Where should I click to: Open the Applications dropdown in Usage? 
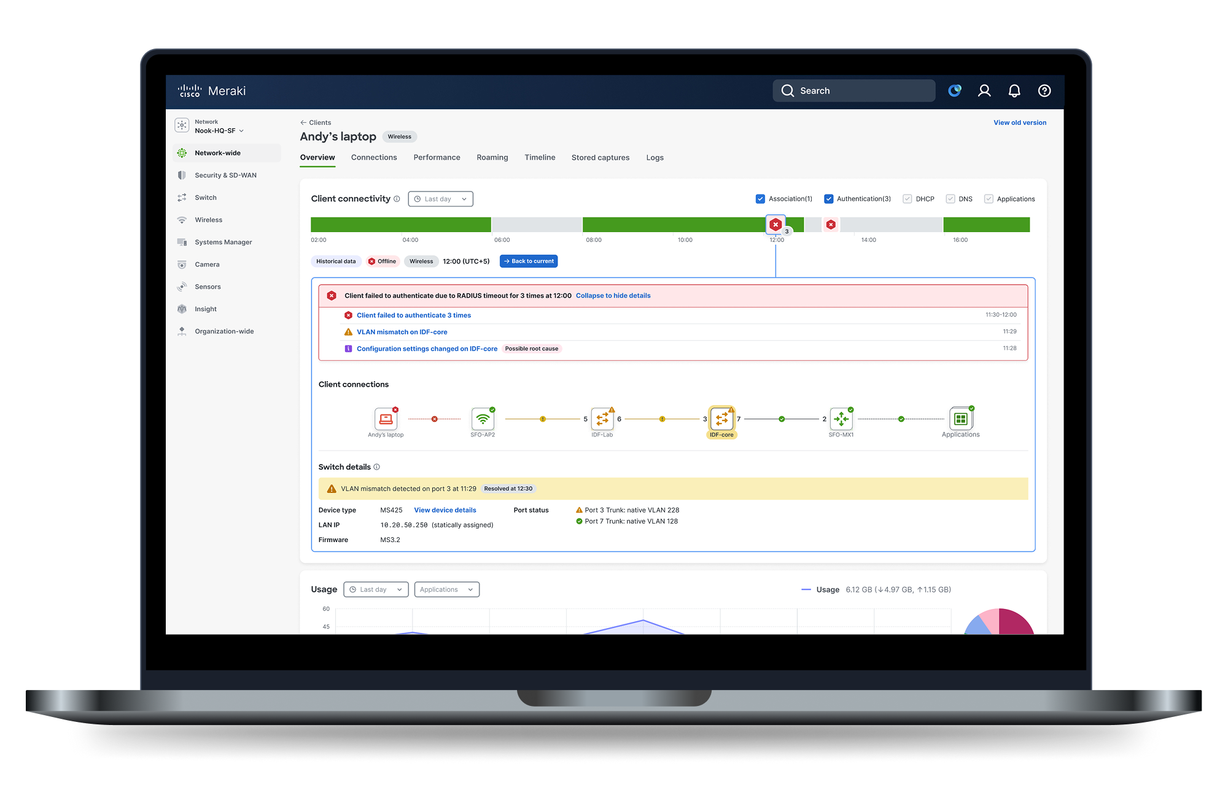pos(446,589)
